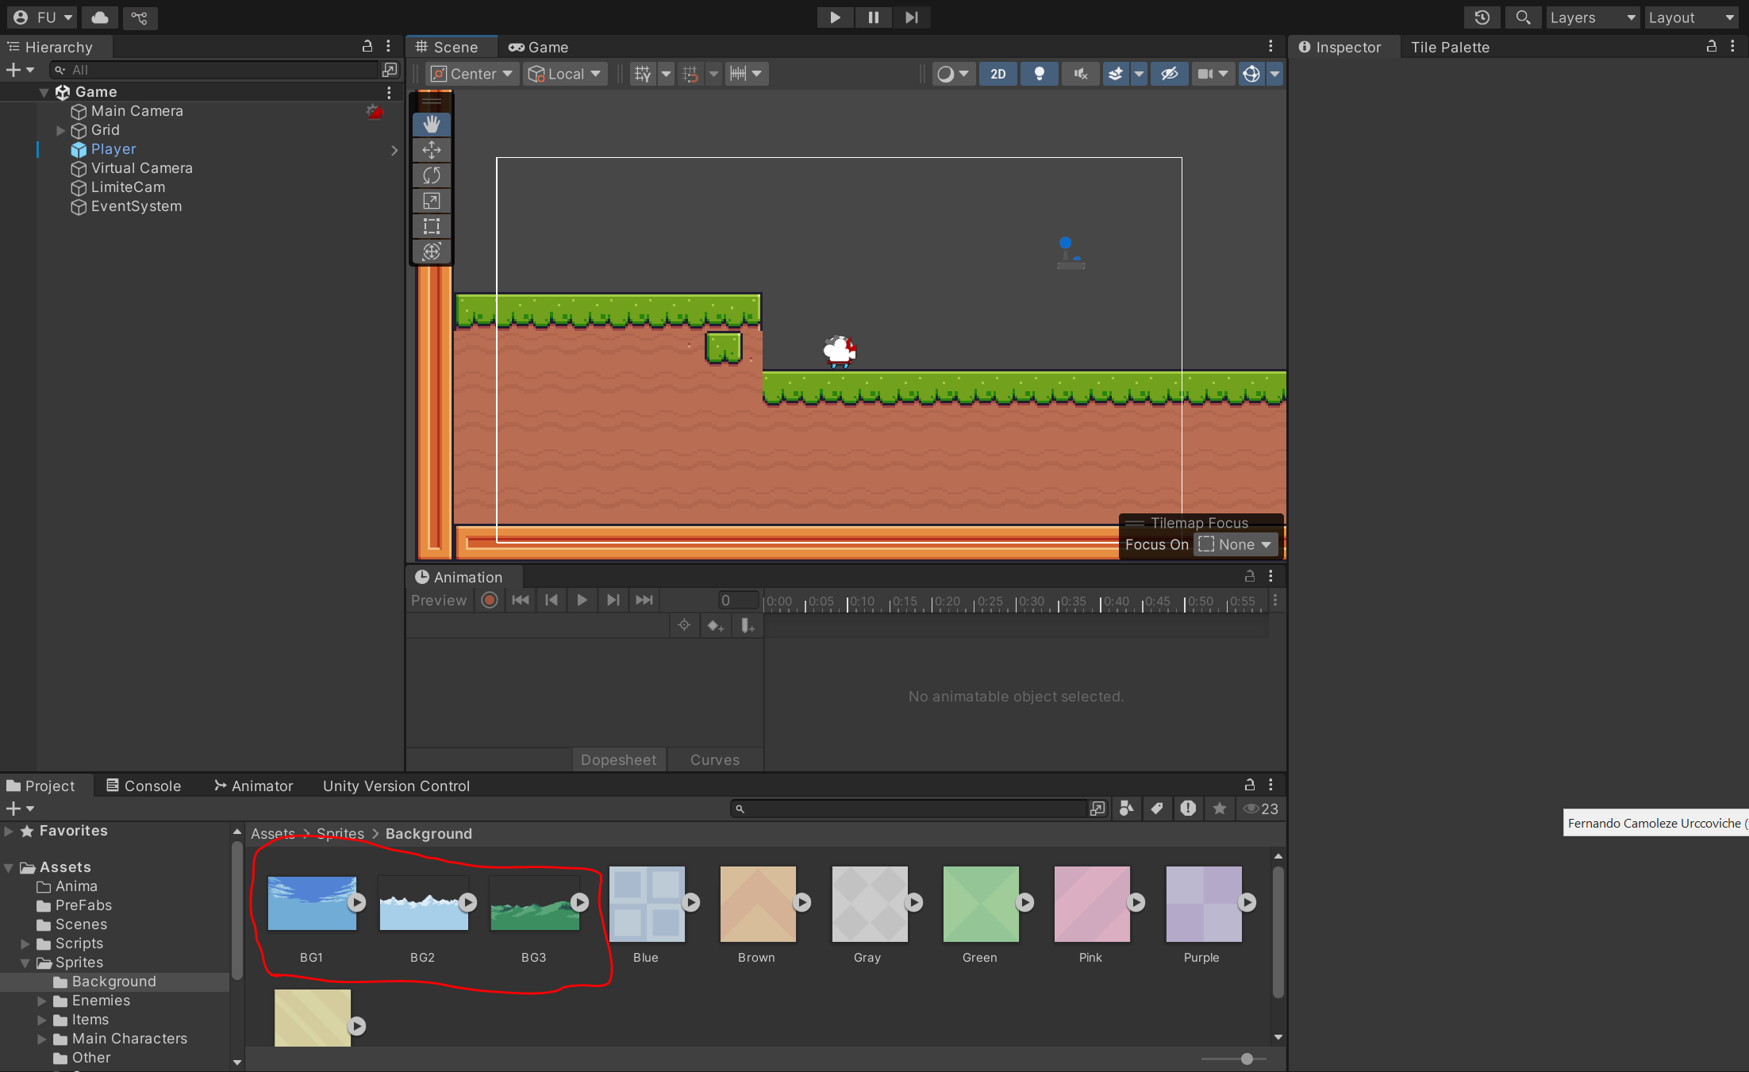This screenshot has width=1749, height=1072.
Task: Open the Unity cloud services icon
Action: (x=100, y=17)
